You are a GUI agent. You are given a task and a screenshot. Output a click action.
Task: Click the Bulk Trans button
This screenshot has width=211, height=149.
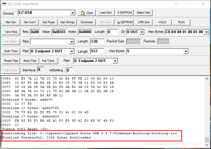[11, 51]
